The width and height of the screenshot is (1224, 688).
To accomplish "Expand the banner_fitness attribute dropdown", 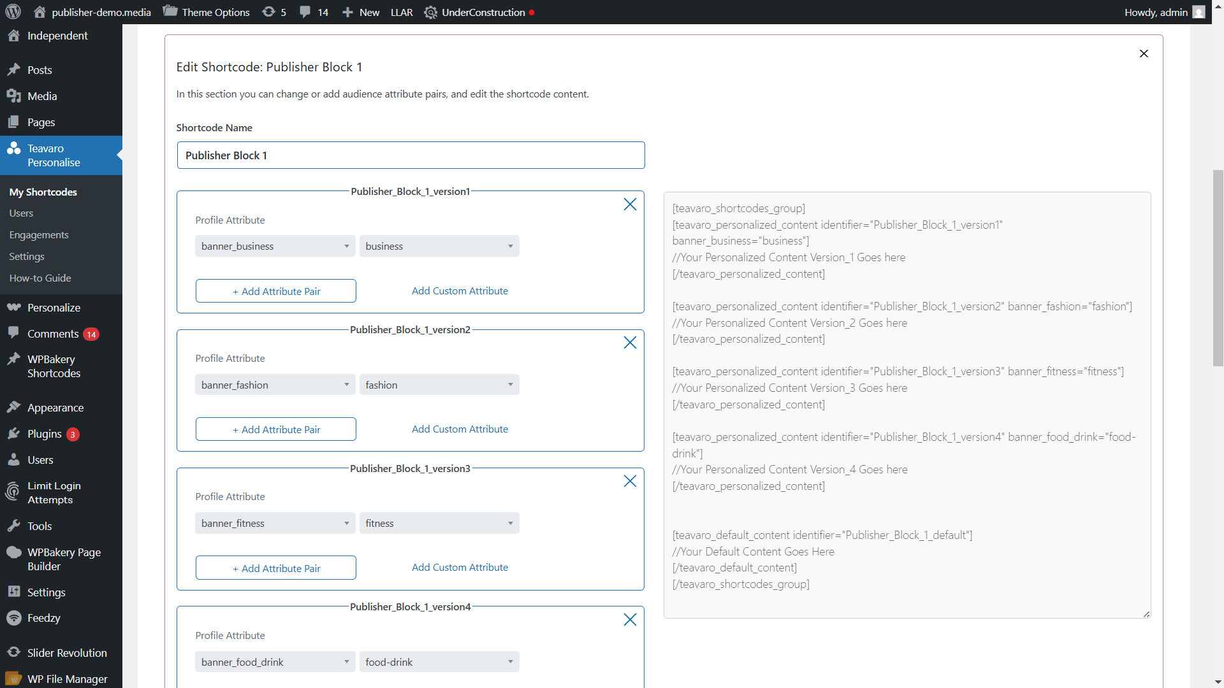I will tap(275, 524).
